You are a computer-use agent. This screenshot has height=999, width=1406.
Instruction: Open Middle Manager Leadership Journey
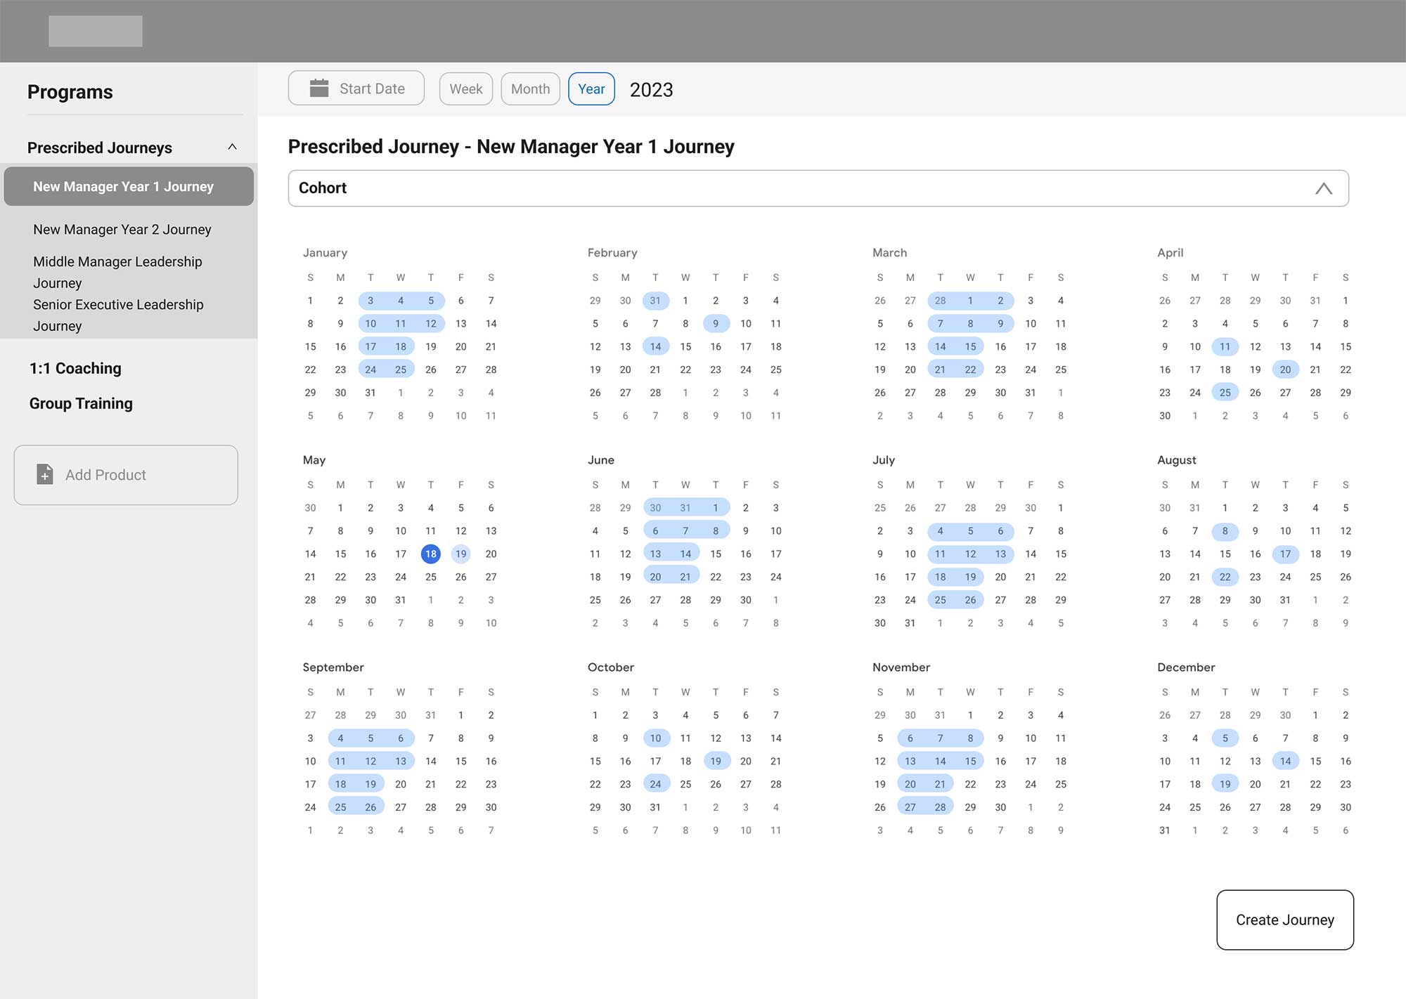coord(117,272)
